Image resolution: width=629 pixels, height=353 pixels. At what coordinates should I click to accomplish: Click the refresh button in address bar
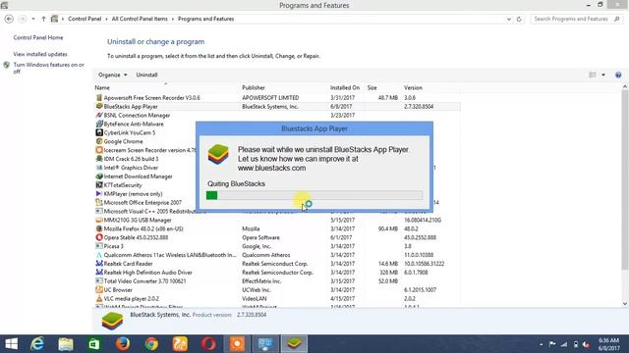pos(519,19)
